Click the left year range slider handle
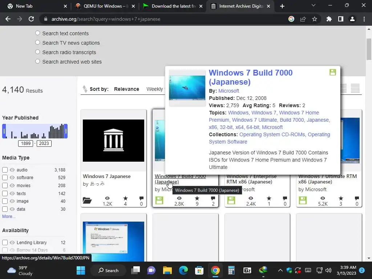 click(4, 131)
